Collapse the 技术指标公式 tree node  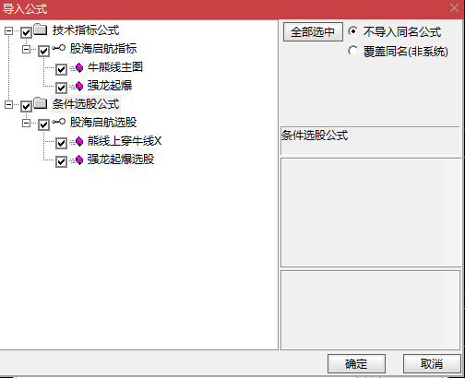pyautogui.click(x=8, y=30)
